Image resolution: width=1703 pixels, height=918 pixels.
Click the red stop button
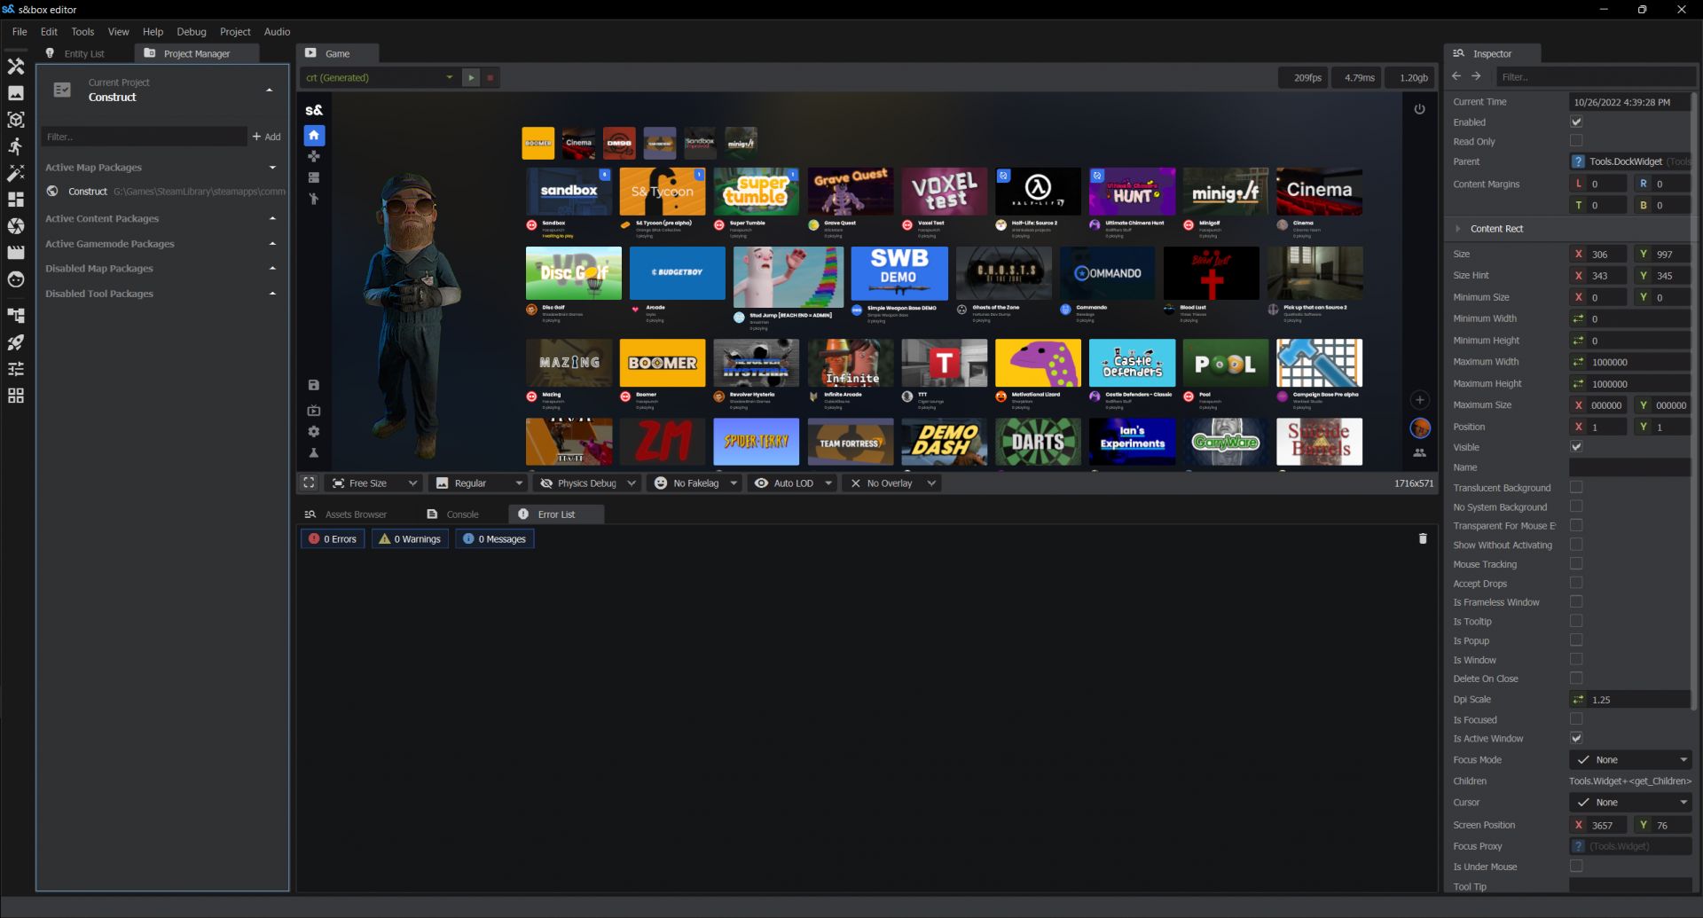click(490, 78)
